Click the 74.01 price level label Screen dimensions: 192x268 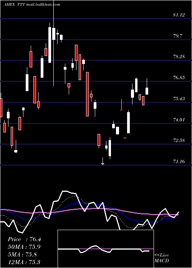[x=179, y=119]
